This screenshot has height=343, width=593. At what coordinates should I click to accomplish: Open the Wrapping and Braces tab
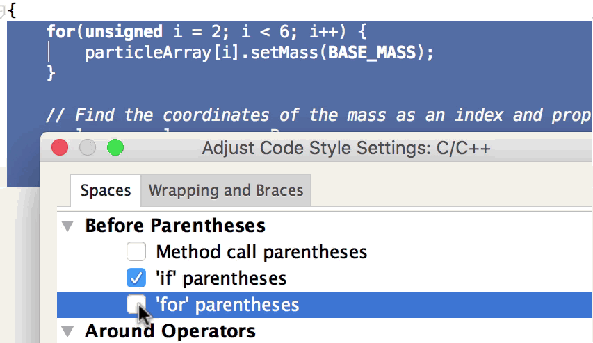226,190
